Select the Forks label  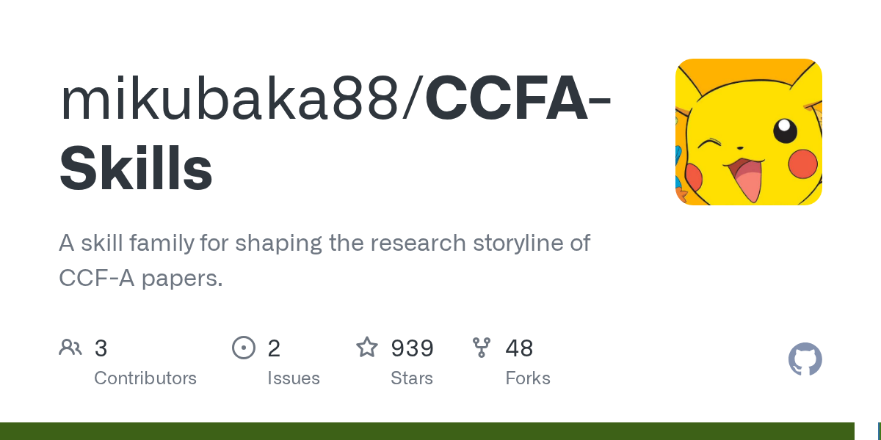coord(528,378)
